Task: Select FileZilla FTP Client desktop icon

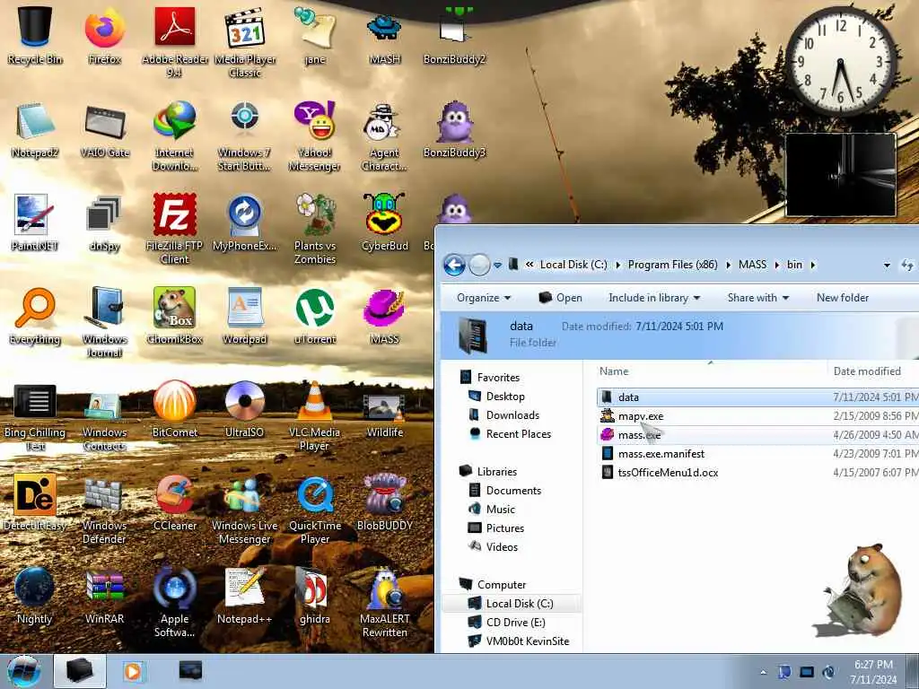Action: tap(175, 229)
